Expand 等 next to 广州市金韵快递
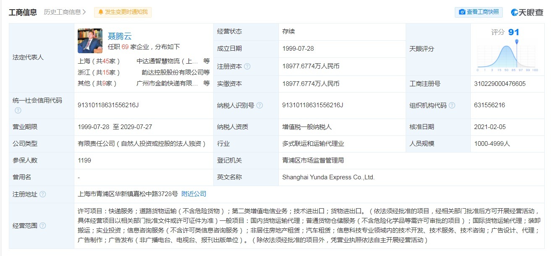 (x=207, y=83)
